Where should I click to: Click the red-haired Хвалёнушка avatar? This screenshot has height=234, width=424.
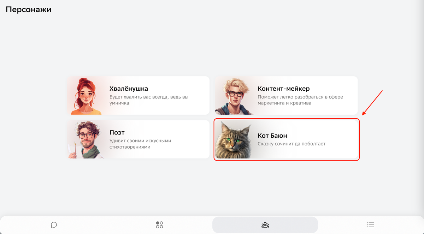coord(85,96)
